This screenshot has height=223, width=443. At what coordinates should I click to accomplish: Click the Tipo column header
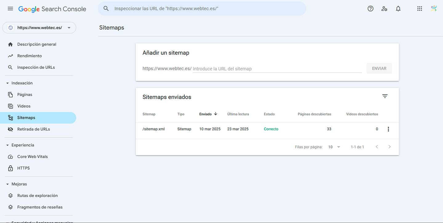[181, 114]
